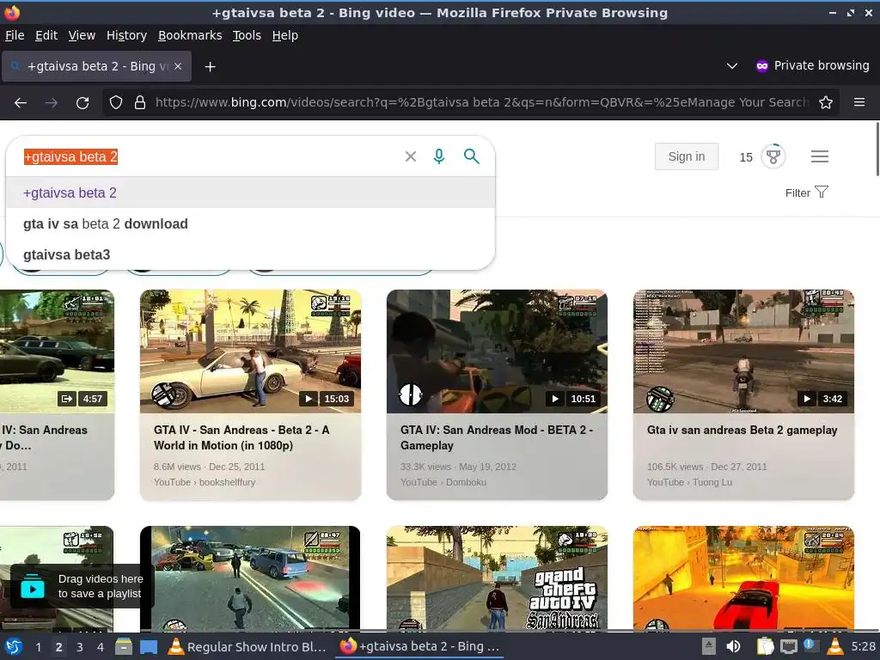Open the 3:42 Beta 2 gameplay thumbnail
880x660 pixels.
click(x=743, y=351)
